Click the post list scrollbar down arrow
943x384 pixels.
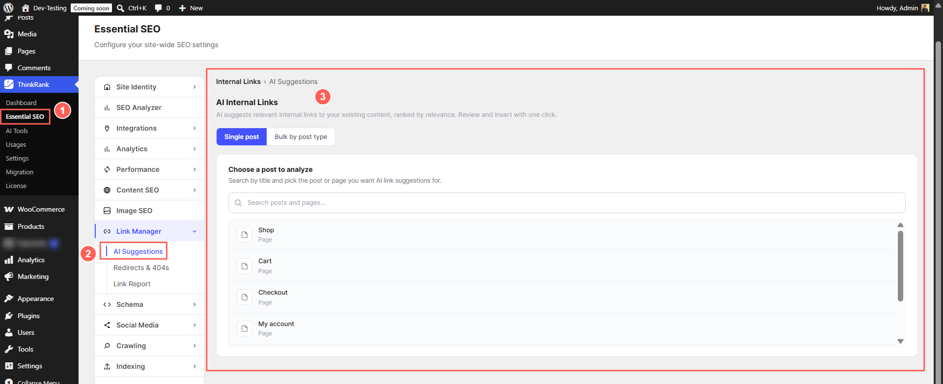pos(900,341)
